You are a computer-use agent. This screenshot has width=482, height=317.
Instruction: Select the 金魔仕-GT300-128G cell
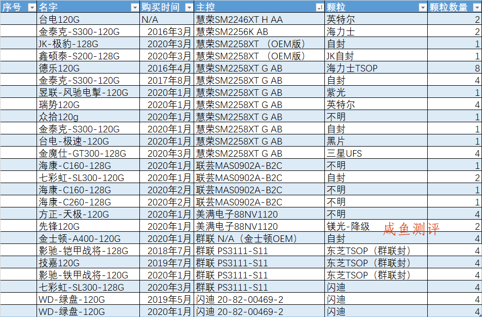[88, 153]
